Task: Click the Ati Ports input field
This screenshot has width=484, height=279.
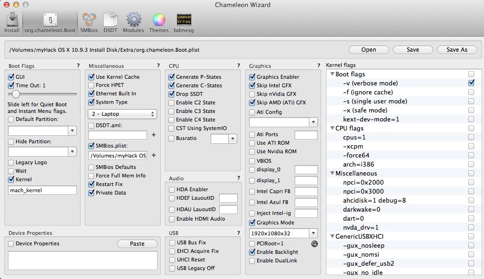Action: (x=306, y=135)
